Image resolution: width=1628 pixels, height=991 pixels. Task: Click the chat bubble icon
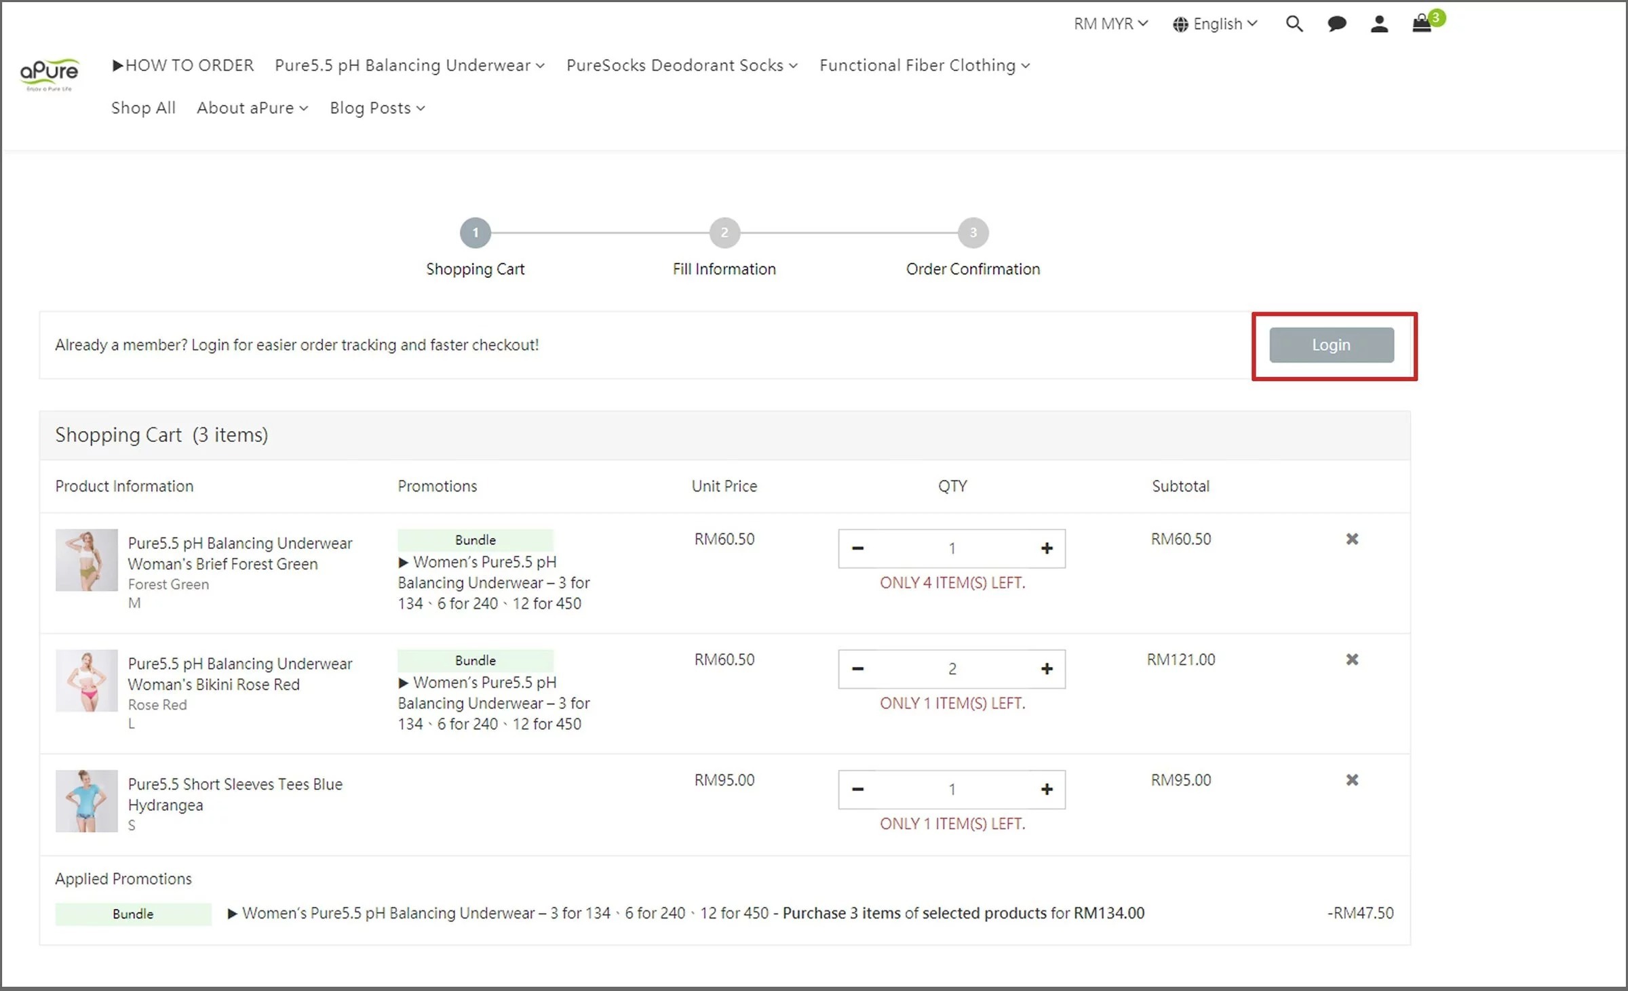click(x=1336, y=24)
